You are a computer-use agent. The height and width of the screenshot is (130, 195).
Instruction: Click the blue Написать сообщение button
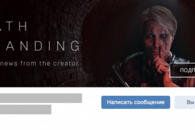click(x=136, y=102)
